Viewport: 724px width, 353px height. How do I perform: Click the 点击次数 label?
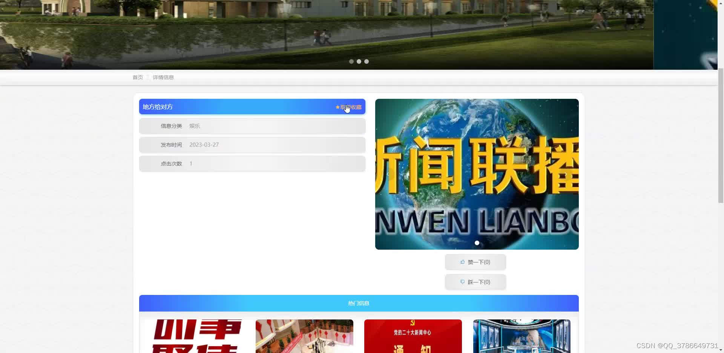[171, 164]
